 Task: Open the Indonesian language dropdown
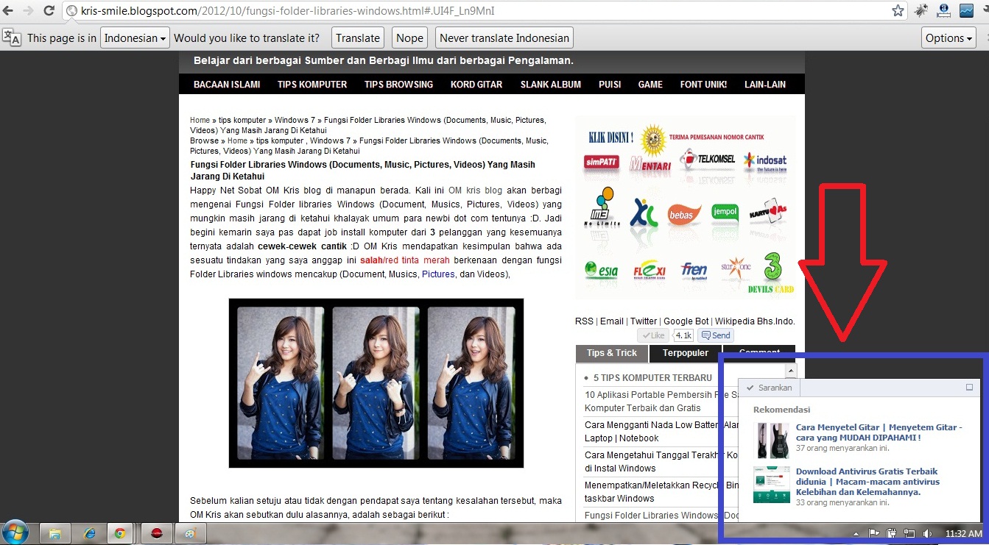point(135,38)
